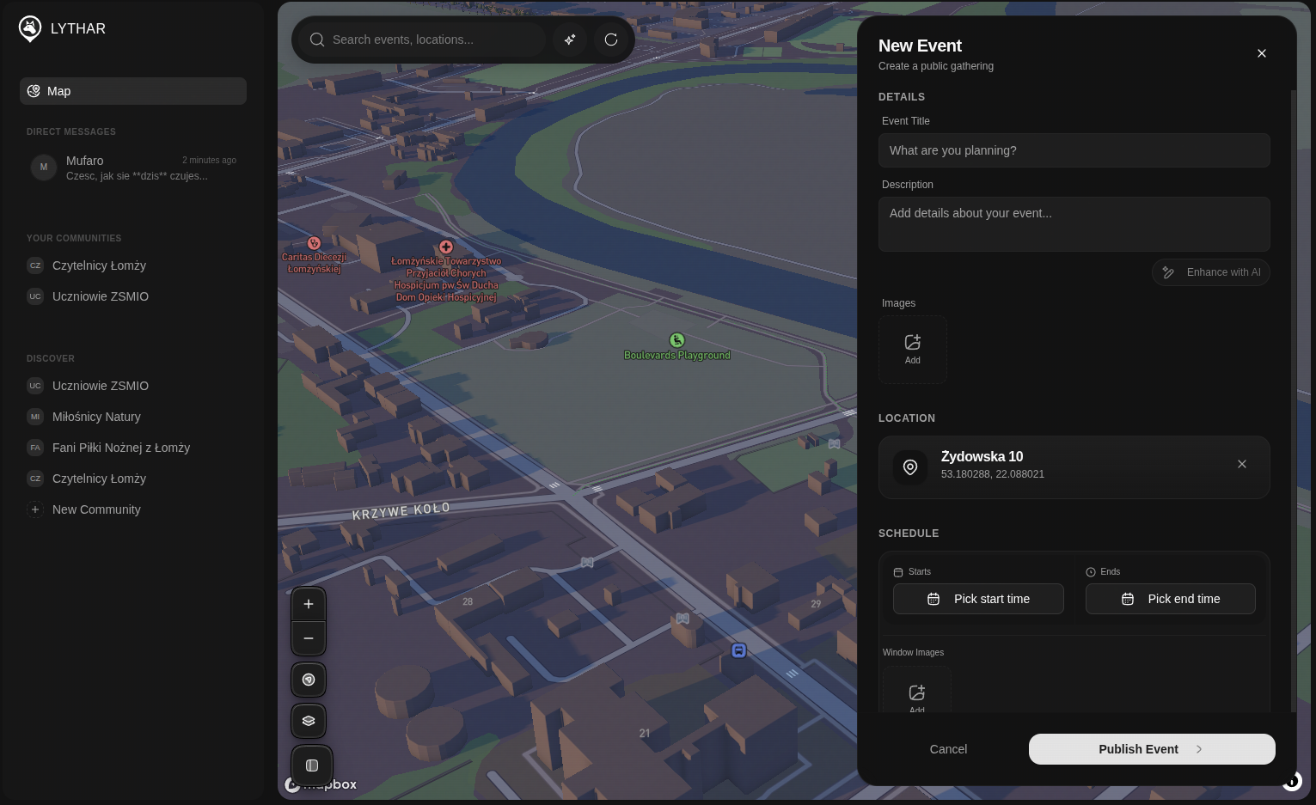The image size is (1316, 805).
Task: Open Mufaro direct message conversation
Action: coord(133,168)
